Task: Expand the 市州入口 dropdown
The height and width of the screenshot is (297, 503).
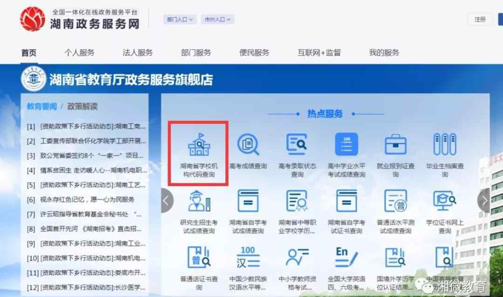Action: click(218, 20)
